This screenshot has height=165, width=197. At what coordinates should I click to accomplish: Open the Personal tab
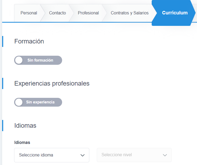29,13
